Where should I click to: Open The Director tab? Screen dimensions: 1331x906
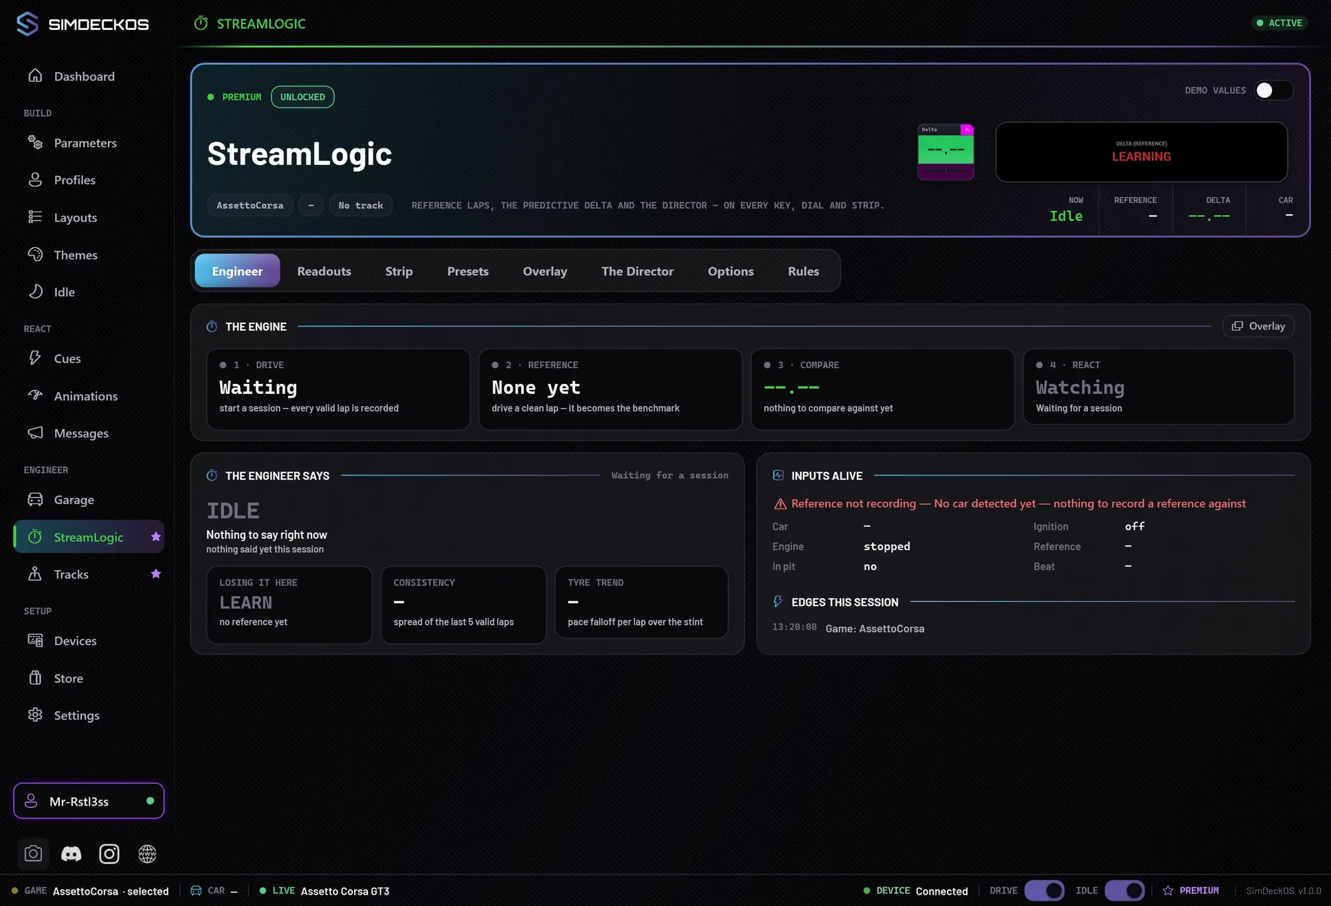pyautogui.click(x=638, y=271)
